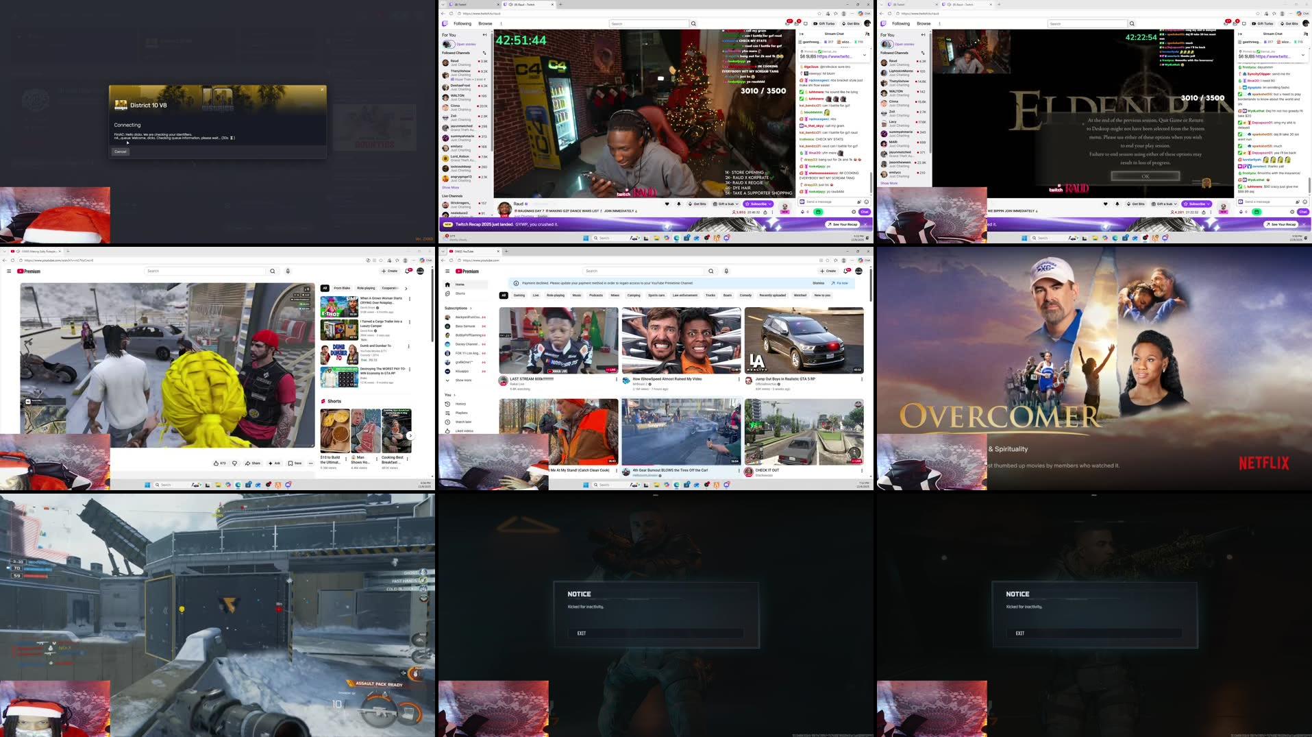Expand the Subscribe button chevron
Image resolution: width=1312 pixels, height=737 pixels.
pyautogui.click(x=769, y=204)
